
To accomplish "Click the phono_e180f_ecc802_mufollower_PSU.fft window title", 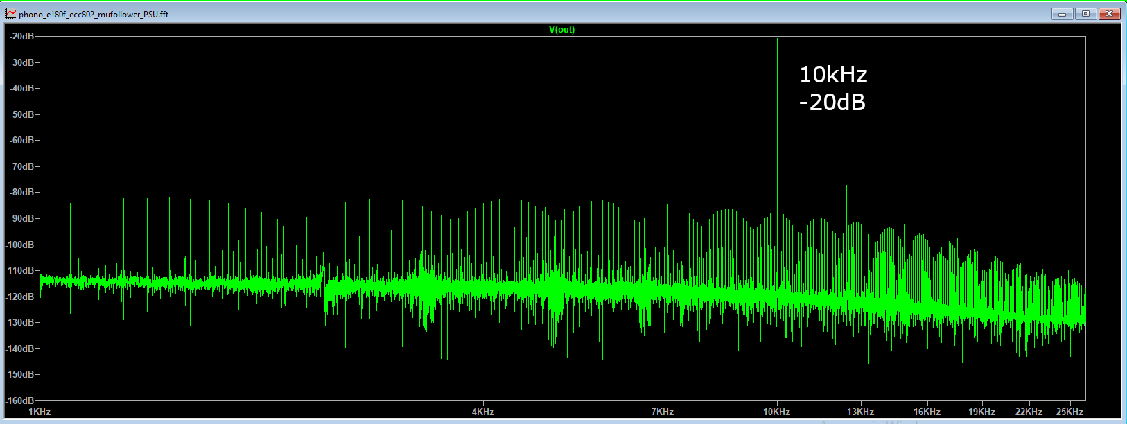I will pyautogui.click(x=94, y=14).
